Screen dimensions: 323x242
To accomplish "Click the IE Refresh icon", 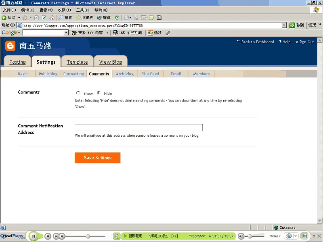I will coord(44,18).
